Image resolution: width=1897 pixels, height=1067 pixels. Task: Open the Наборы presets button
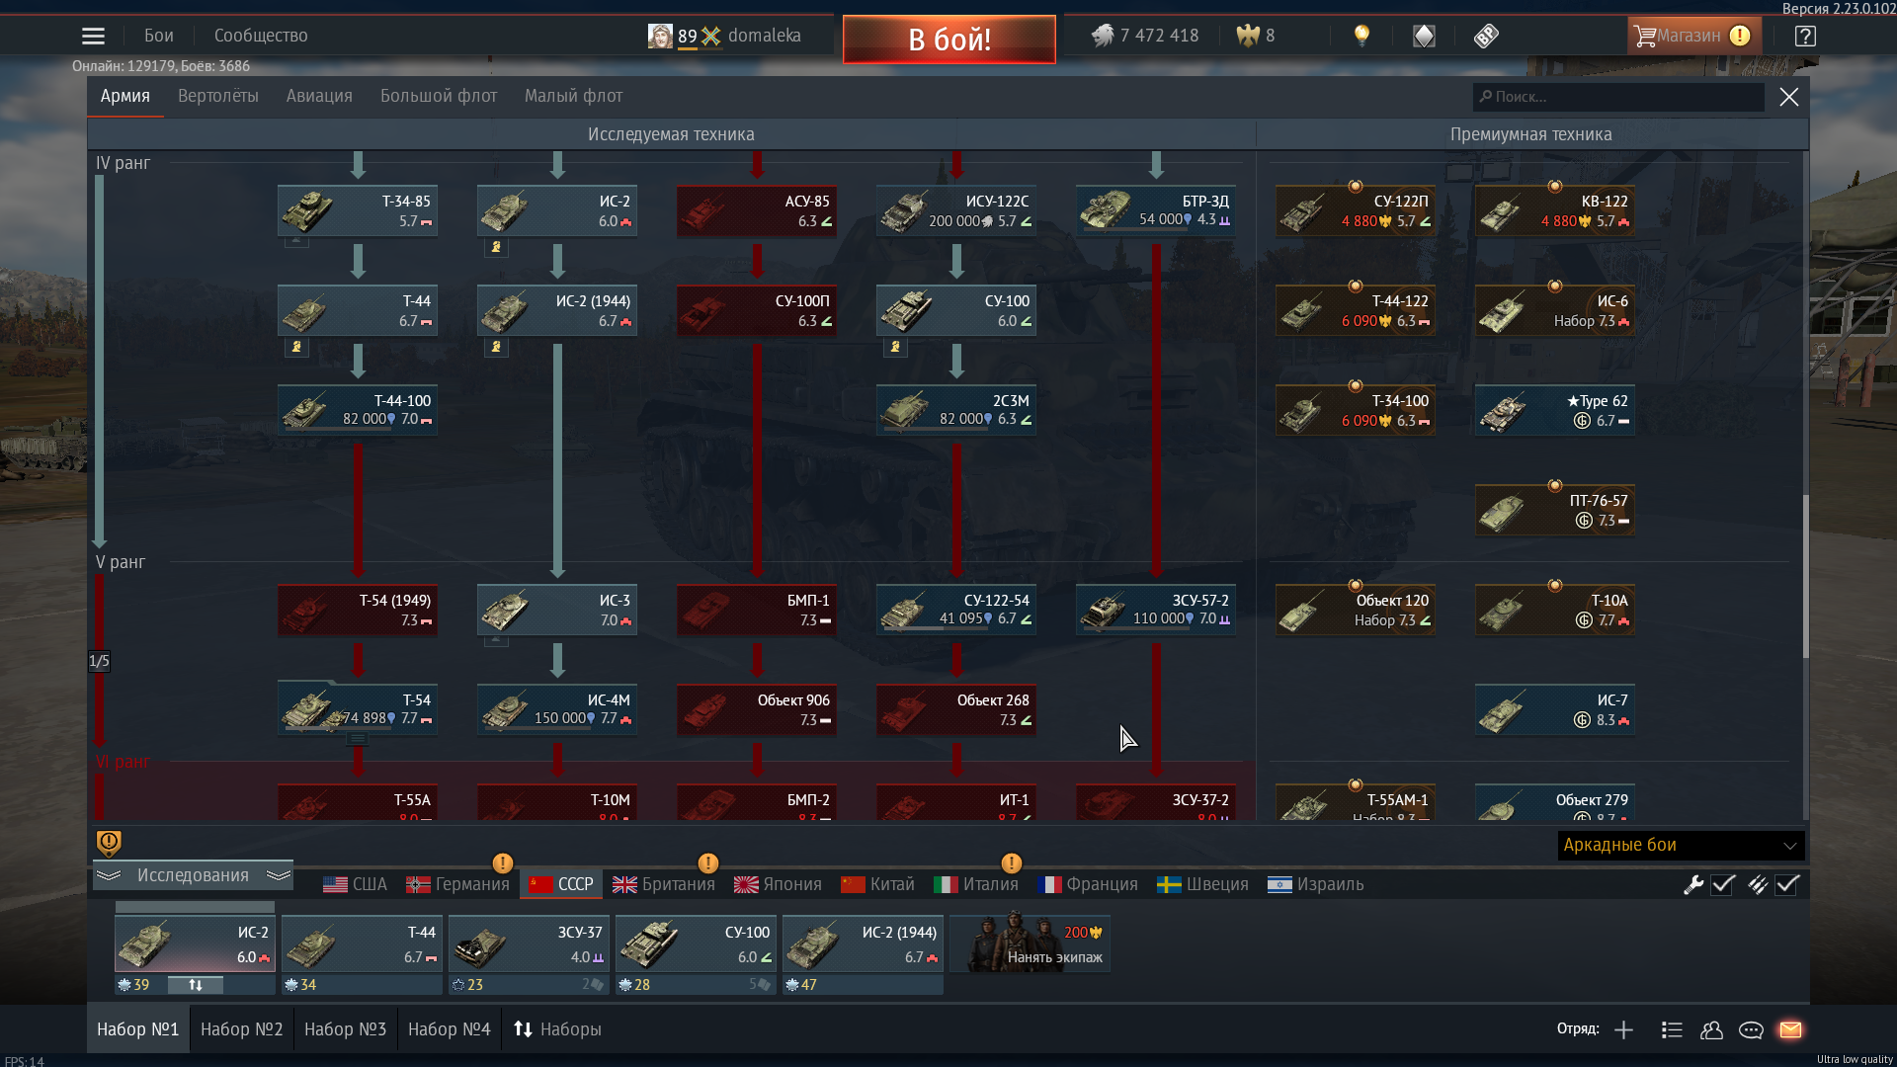(557, 1029)
